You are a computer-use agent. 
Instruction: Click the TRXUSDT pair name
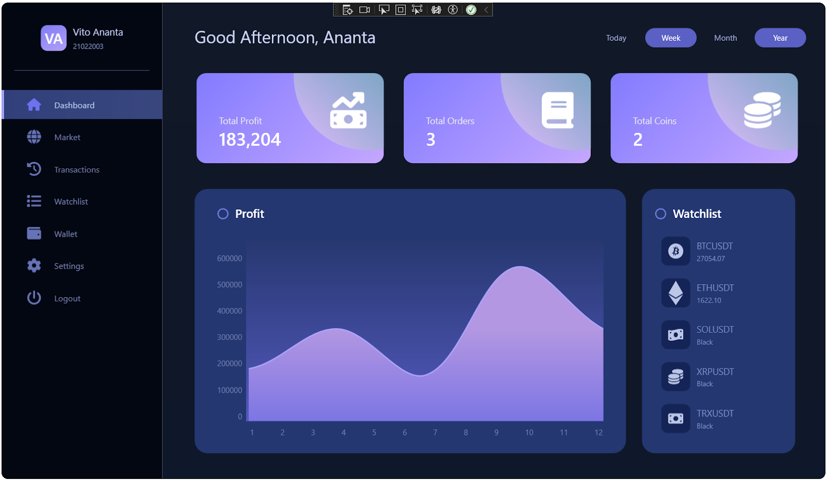[715, 413]
